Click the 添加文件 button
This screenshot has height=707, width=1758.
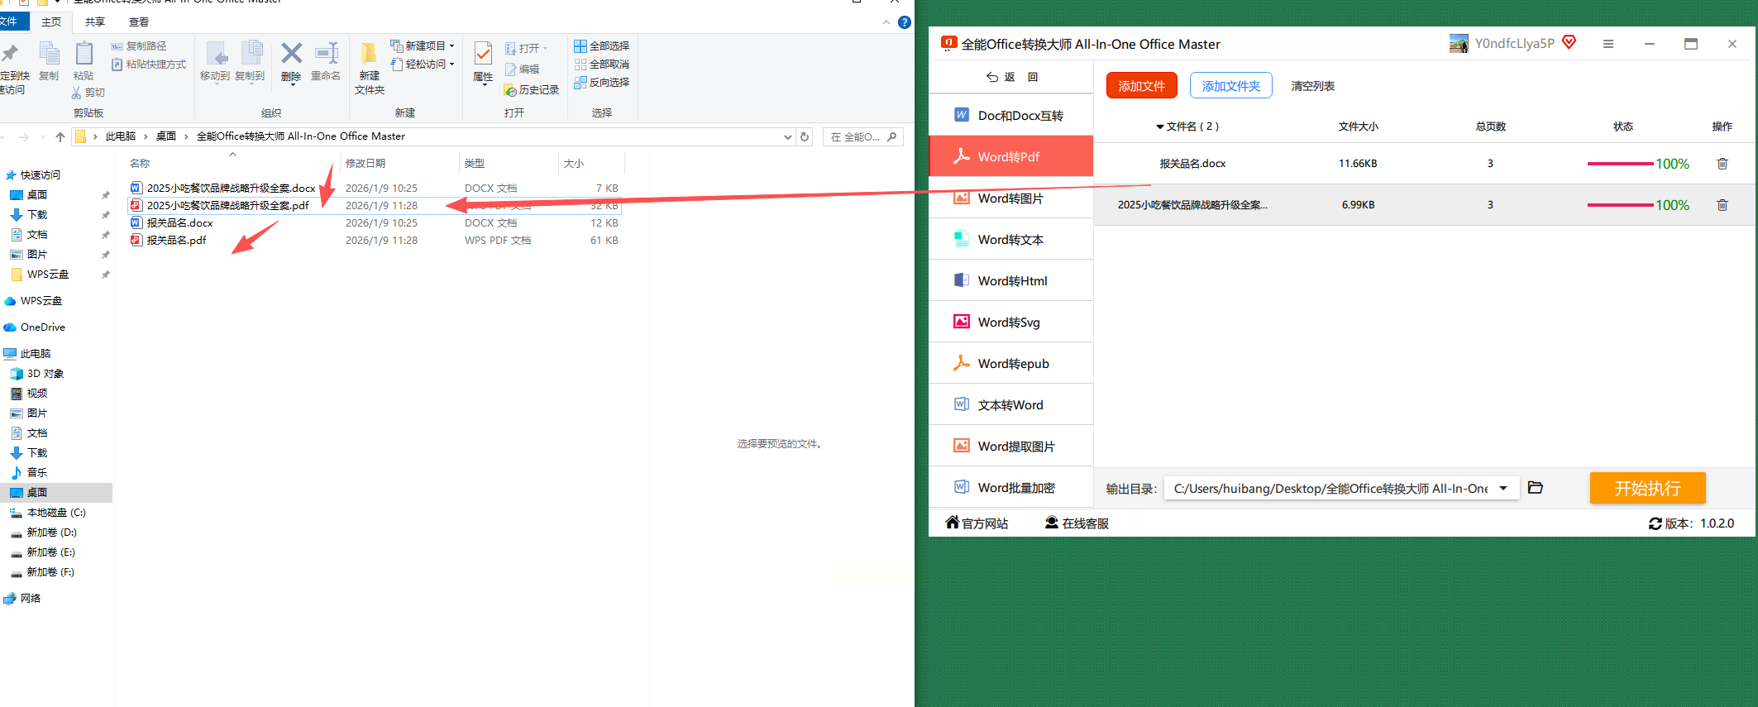[x=1141, y=86]
